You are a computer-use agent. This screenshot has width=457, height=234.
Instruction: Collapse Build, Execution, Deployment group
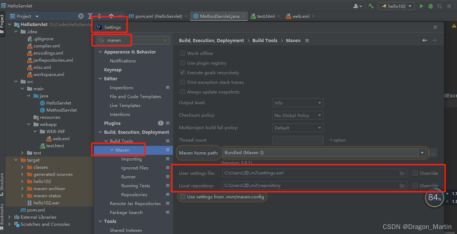click(100, 132)
